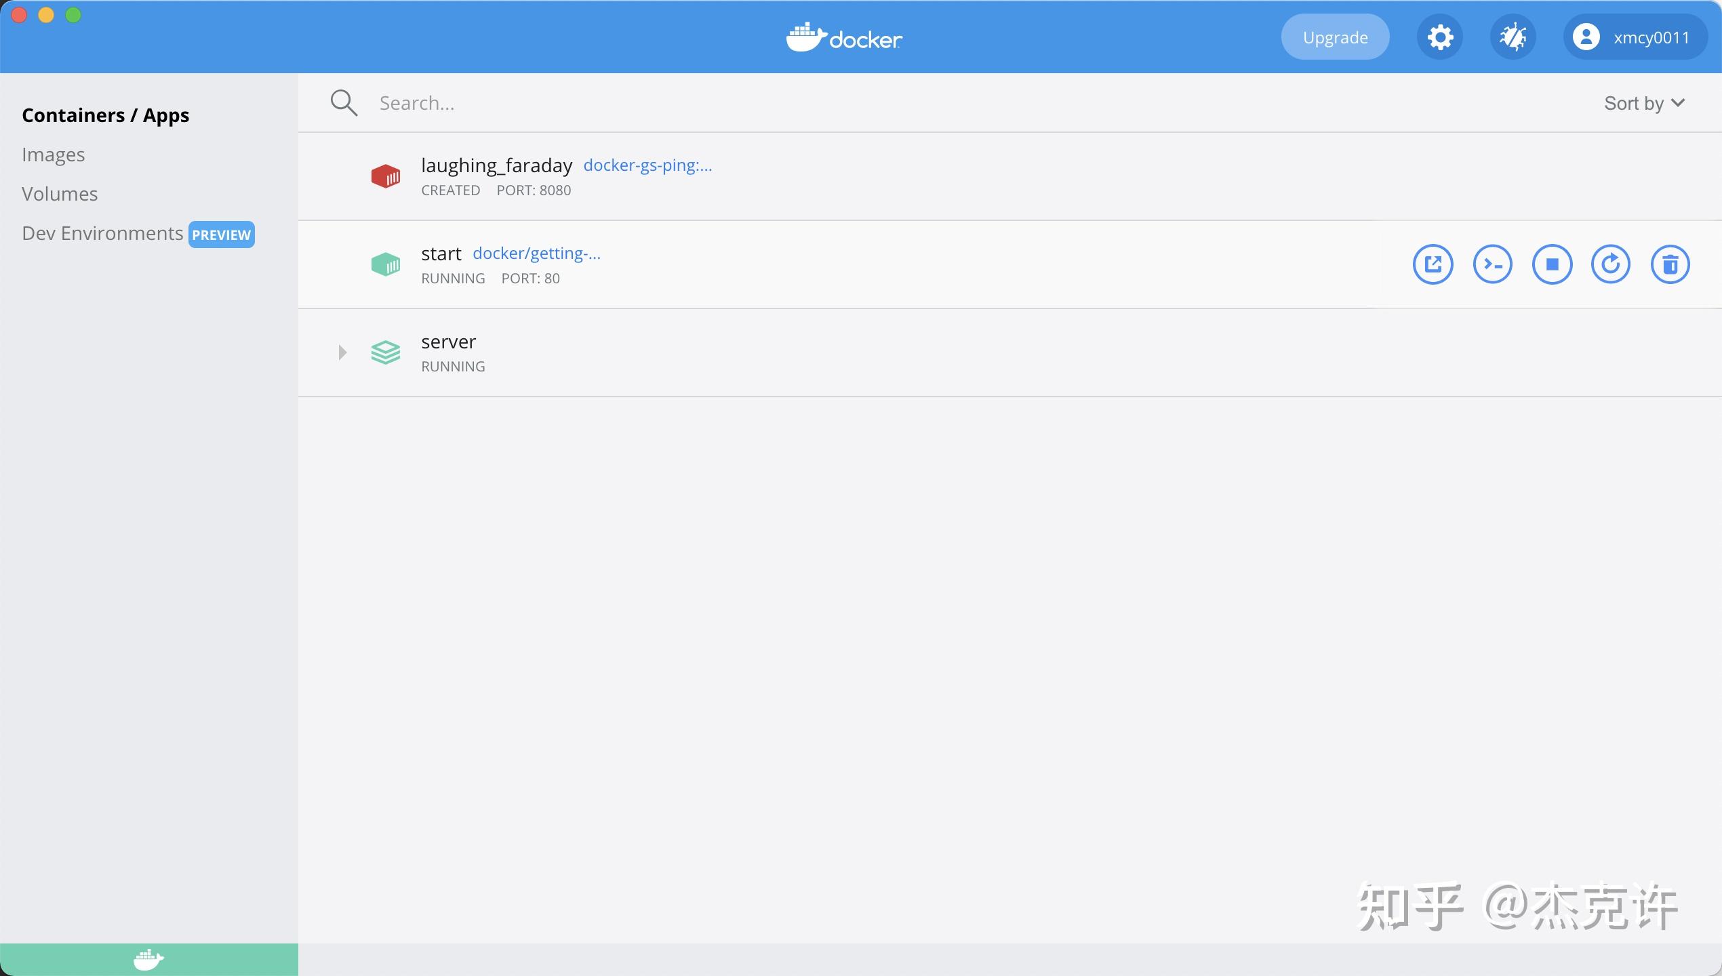The height and width of the screenshot is (976, 1722).
Task: Close the Docker Desktop window
Action: [x=19, y=15]
